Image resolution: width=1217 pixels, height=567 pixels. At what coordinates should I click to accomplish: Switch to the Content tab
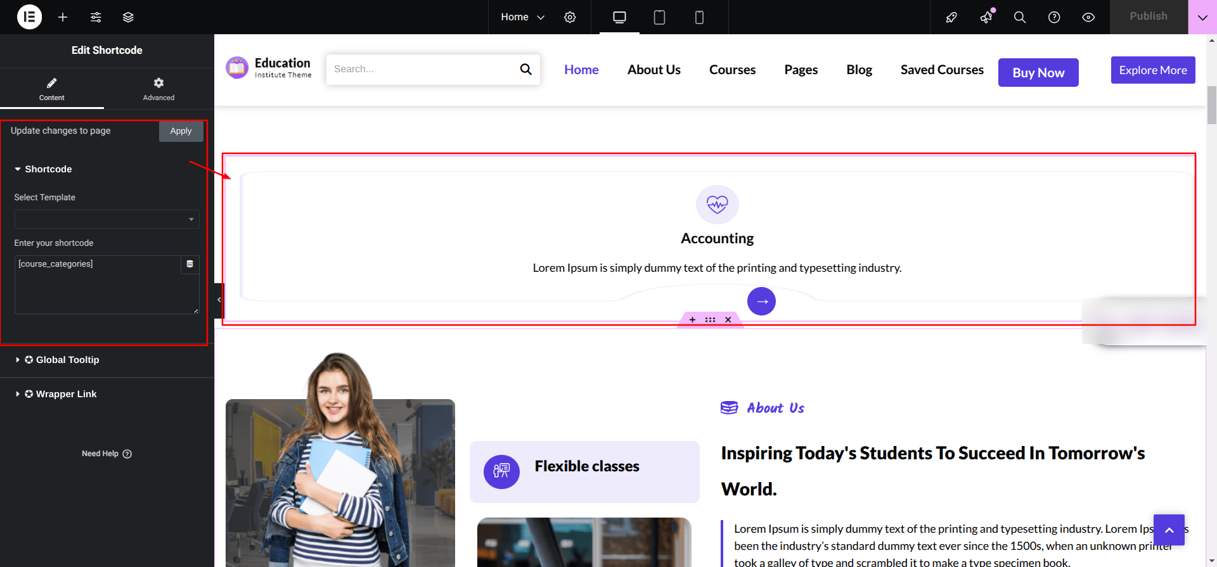coord(52,89)
